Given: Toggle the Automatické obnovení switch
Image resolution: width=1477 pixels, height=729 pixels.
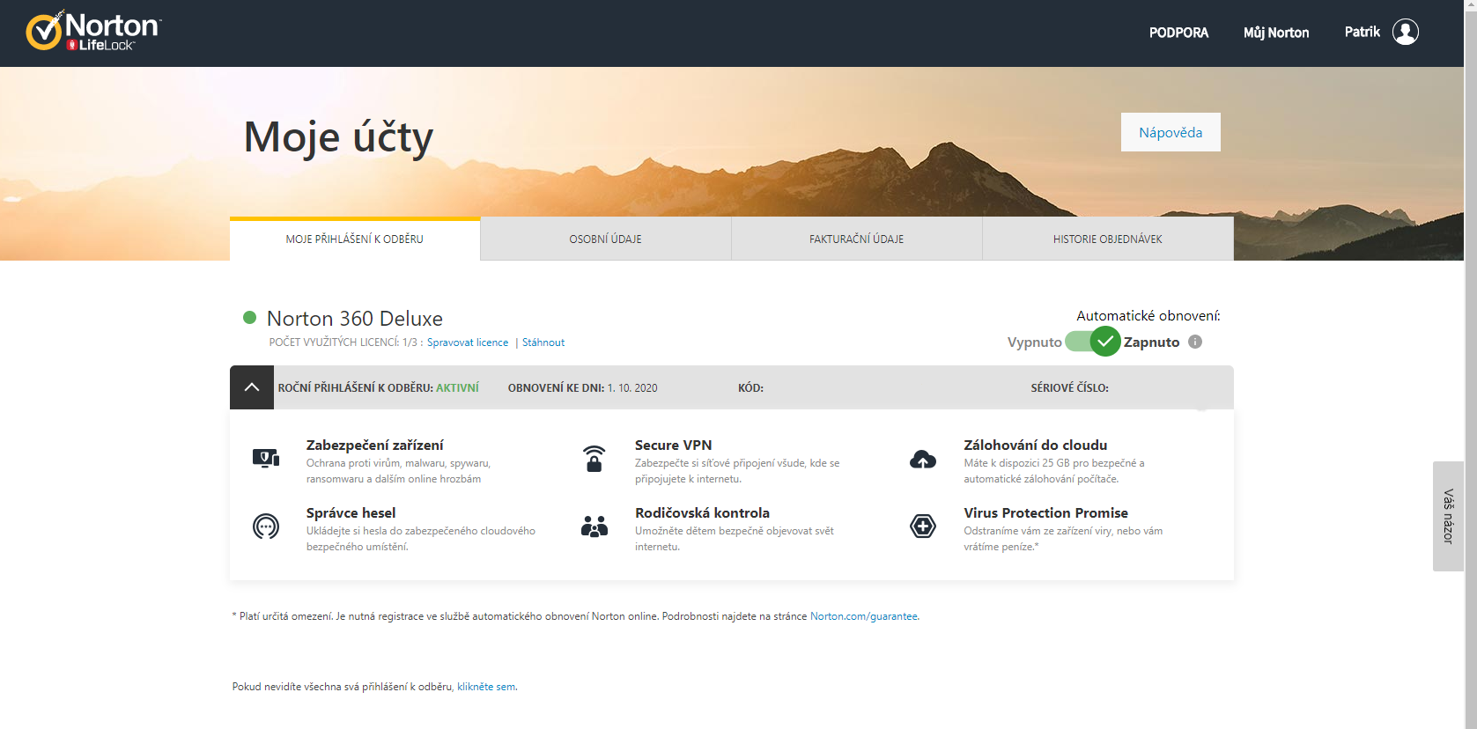Looking at the screenshot, I should 1092,342.
